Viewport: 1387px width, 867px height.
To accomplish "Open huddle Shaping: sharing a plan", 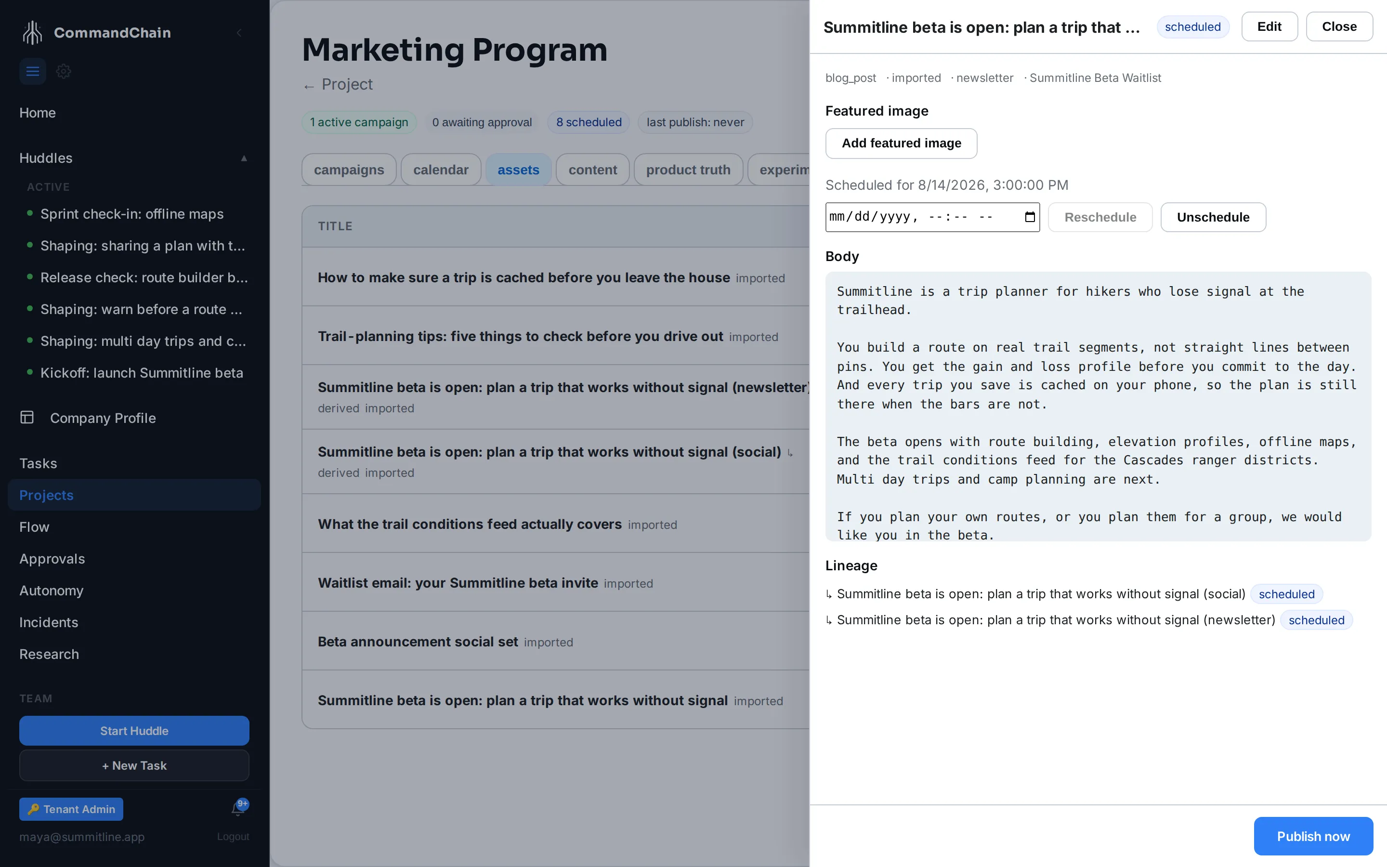I will pos(143,246).
